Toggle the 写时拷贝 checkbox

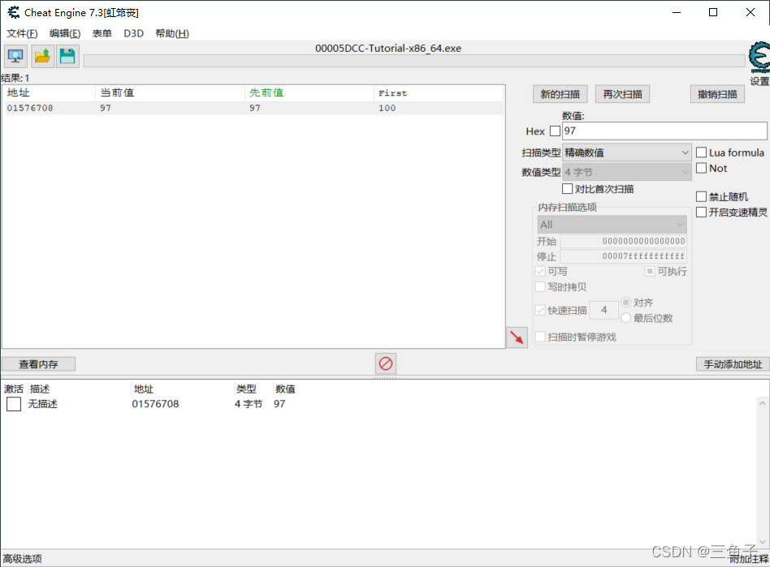click(x=540, y=287)
